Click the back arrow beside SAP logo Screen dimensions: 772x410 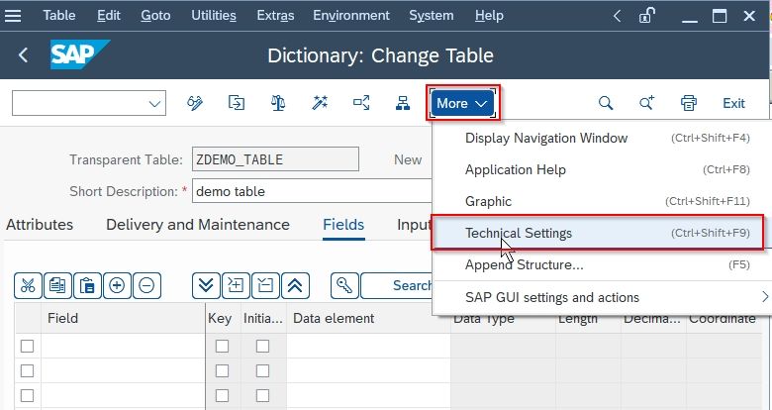coord(23,54)
